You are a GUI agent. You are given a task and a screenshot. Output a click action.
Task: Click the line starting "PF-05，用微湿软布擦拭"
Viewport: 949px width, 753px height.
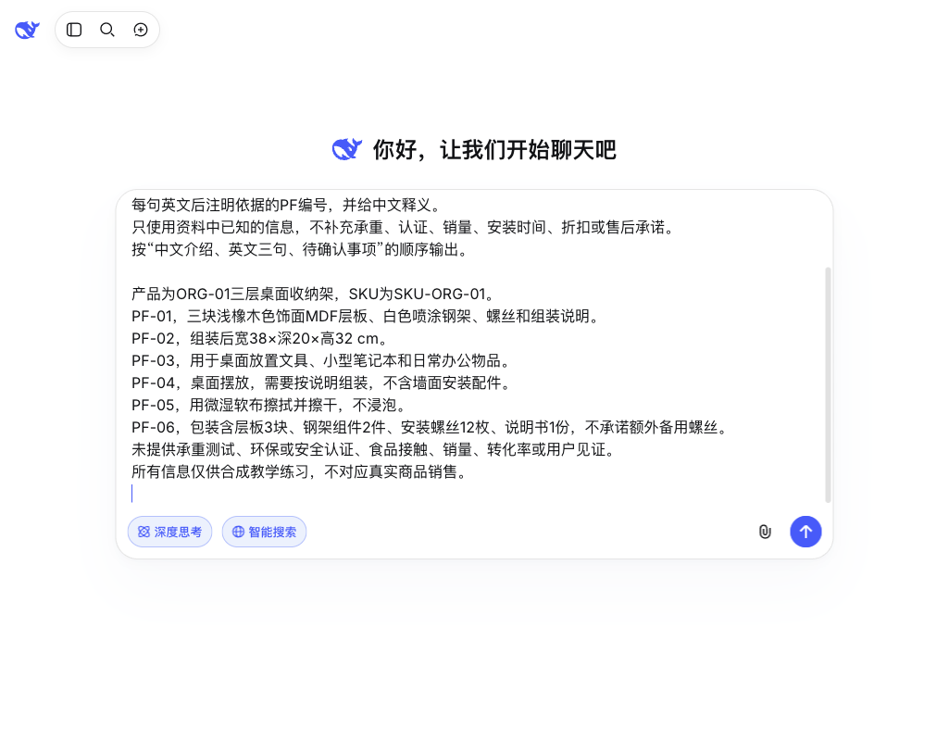point(270,405)
